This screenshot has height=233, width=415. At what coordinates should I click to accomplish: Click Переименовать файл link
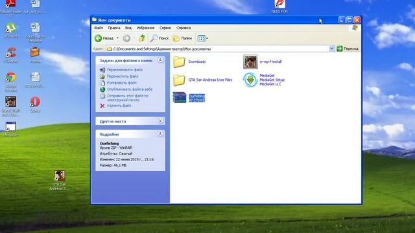point(124,70)
